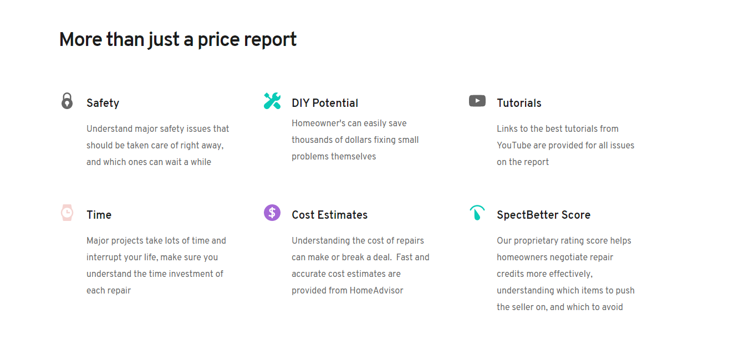Click the YouTube play Tutorials icon

(477, 101)
